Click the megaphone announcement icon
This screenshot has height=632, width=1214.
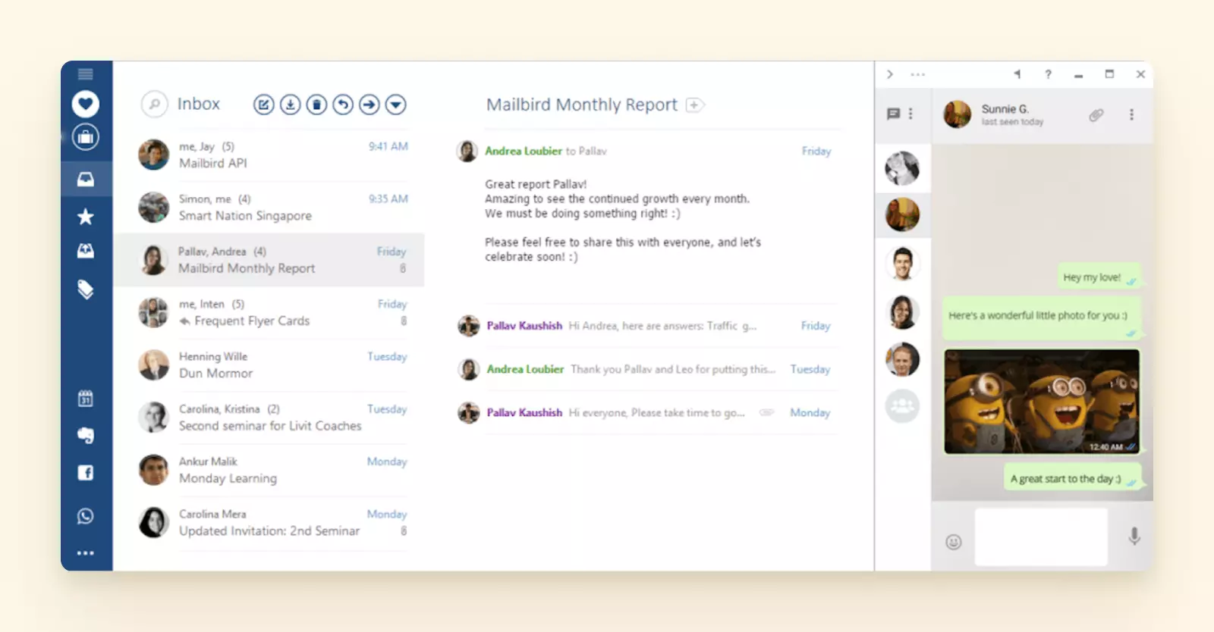click(1017, 74)
